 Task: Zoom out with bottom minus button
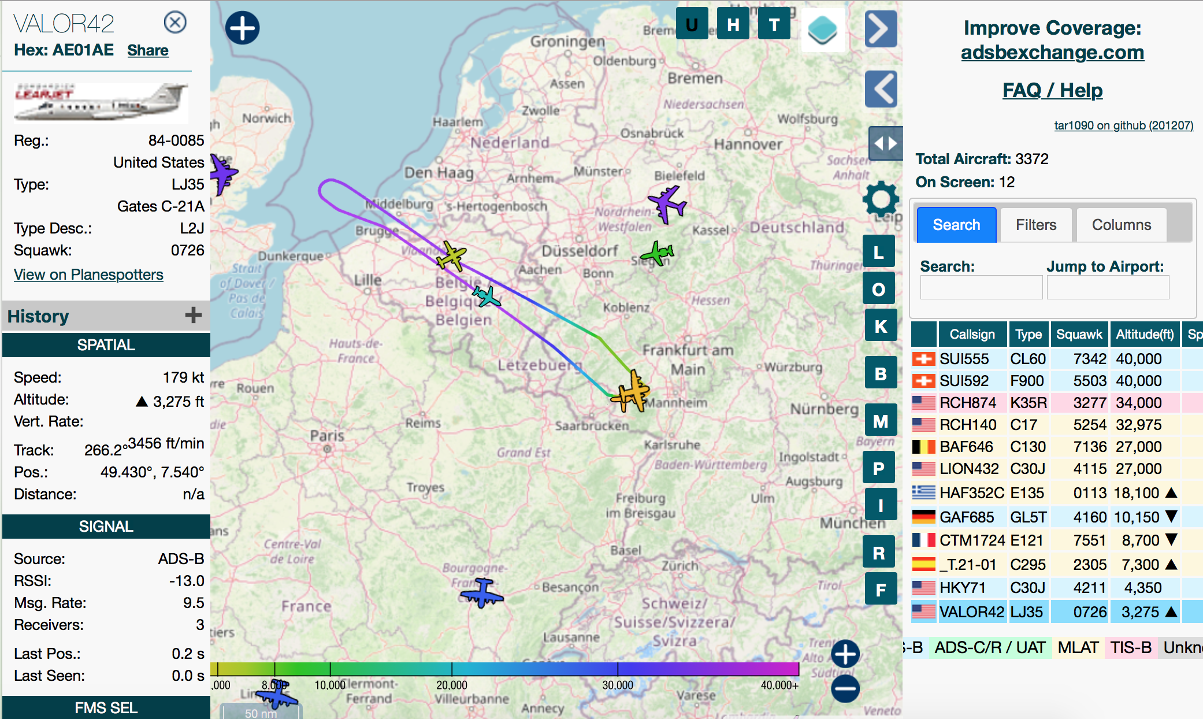(845, 688)
